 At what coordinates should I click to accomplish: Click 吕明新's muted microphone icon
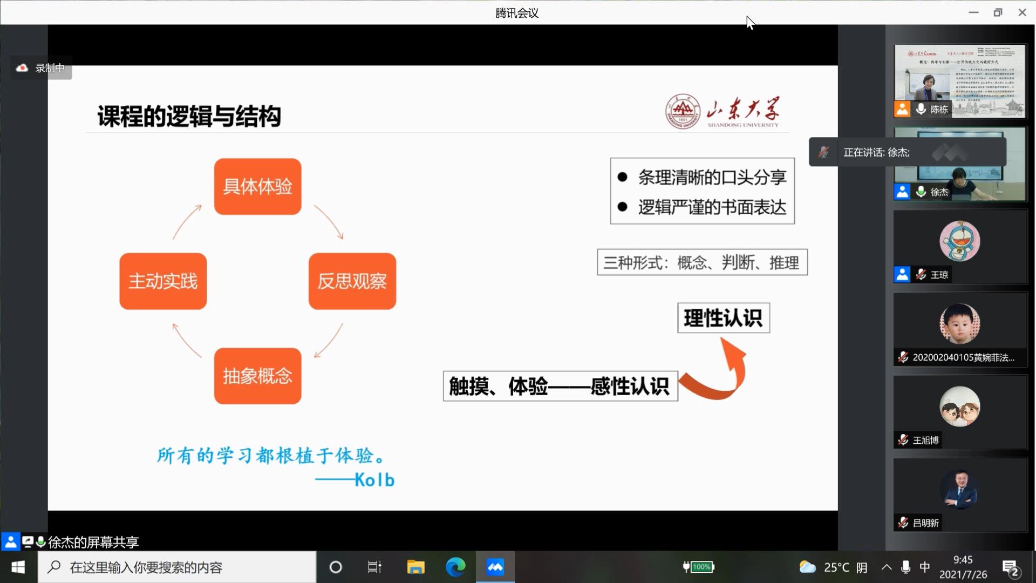903,523
